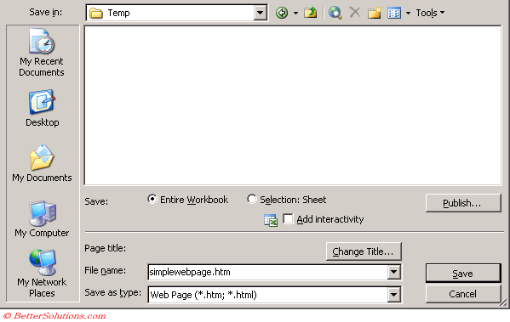
Task: Go to My Recent Documents
Action: pos(42,53)
